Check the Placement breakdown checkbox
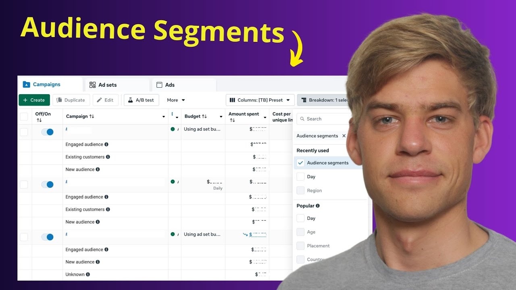This screenshot has height=290, width=516. click(300, 246)
